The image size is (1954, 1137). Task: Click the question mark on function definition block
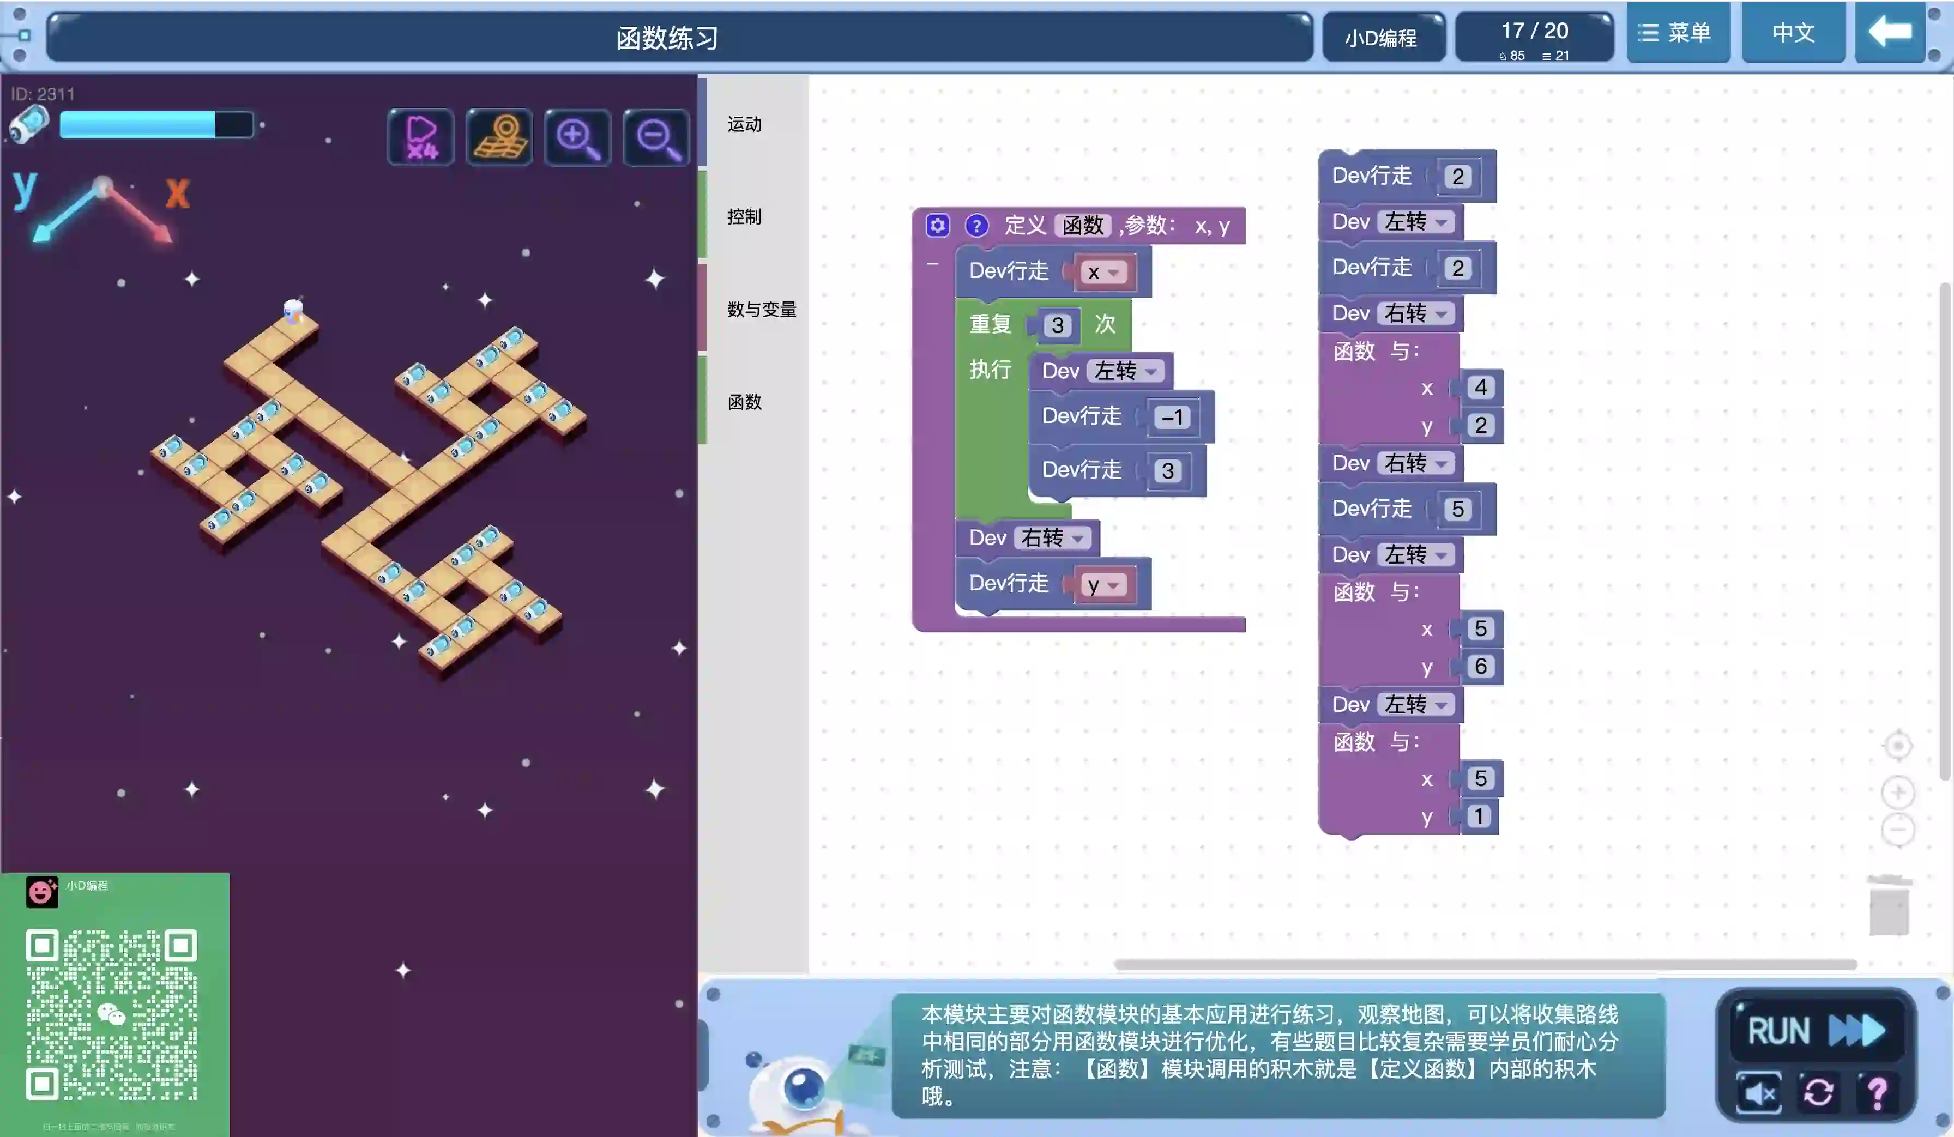click(x=976, y=226)
